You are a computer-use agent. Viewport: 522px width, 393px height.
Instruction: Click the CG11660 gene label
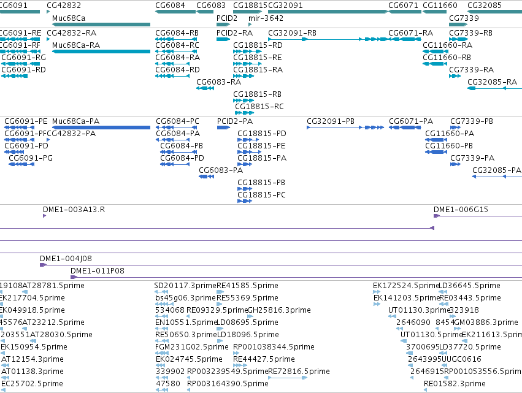[440, 6]
